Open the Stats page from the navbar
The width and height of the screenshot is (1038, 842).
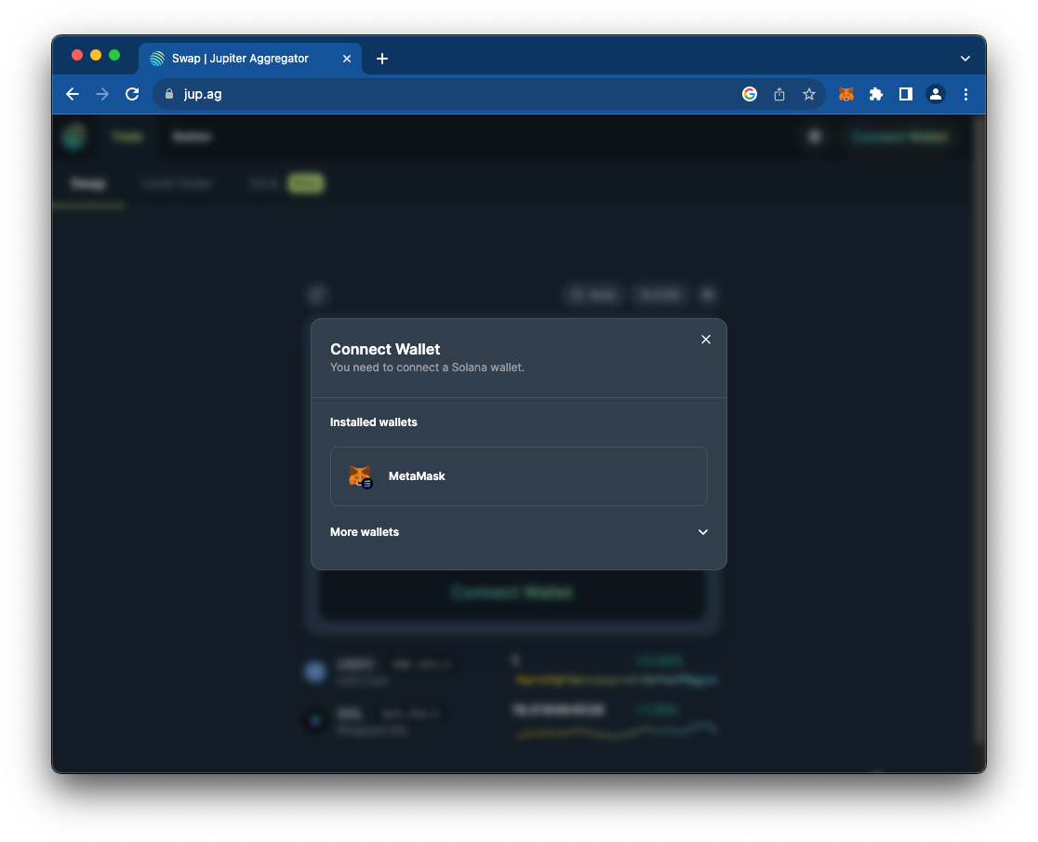point(192,136)
